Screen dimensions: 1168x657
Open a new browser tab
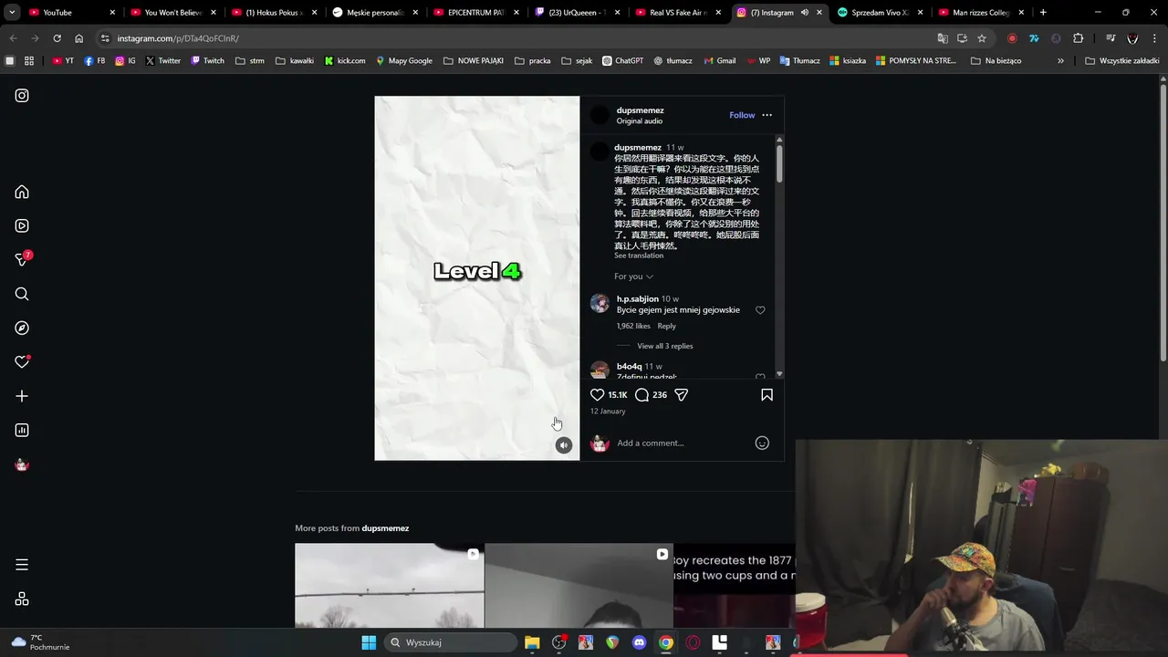coord(1043,13)
